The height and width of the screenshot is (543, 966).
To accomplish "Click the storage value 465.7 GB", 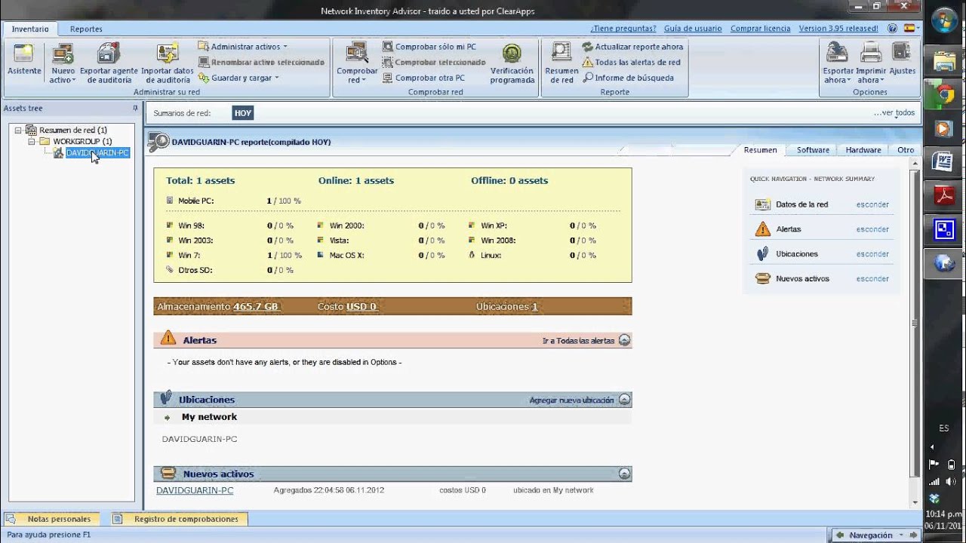I will 256,307.
